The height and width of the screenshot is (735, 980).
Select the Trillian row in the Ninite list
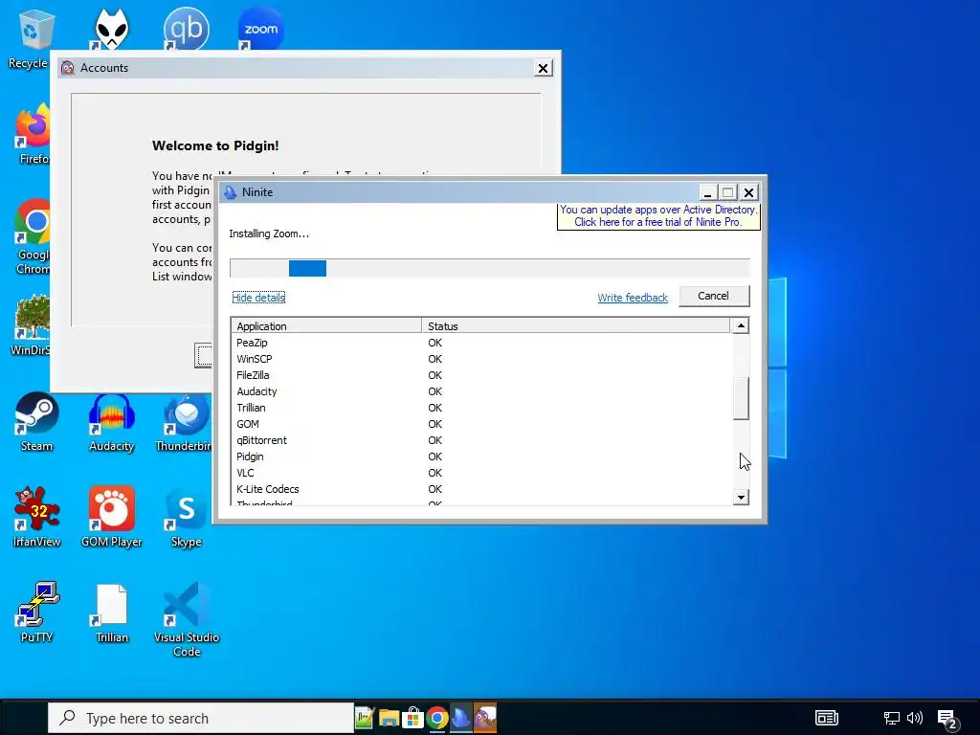(x=481, y=408)
